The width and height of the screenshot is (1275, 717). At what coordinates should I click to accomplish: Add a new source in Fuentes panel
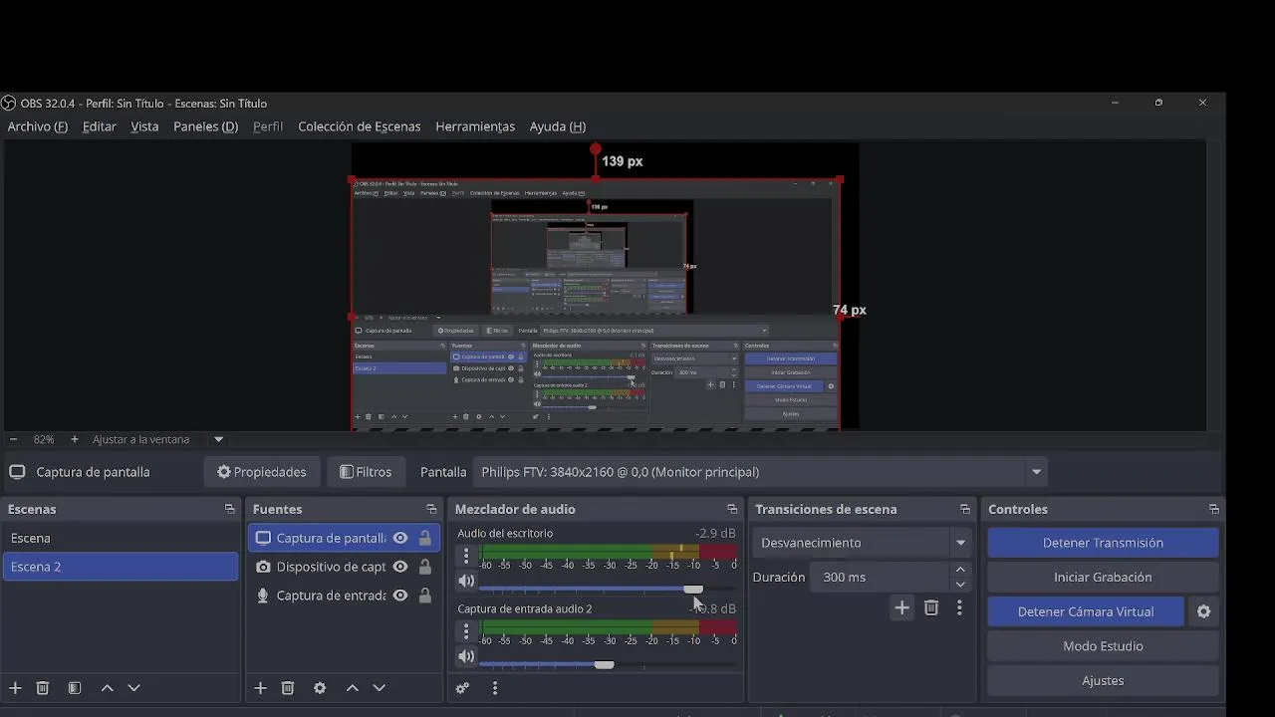[260, 688]
